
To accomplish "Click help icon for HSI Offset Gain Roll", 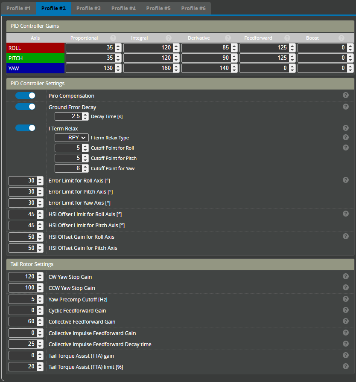I will [346, 236].
